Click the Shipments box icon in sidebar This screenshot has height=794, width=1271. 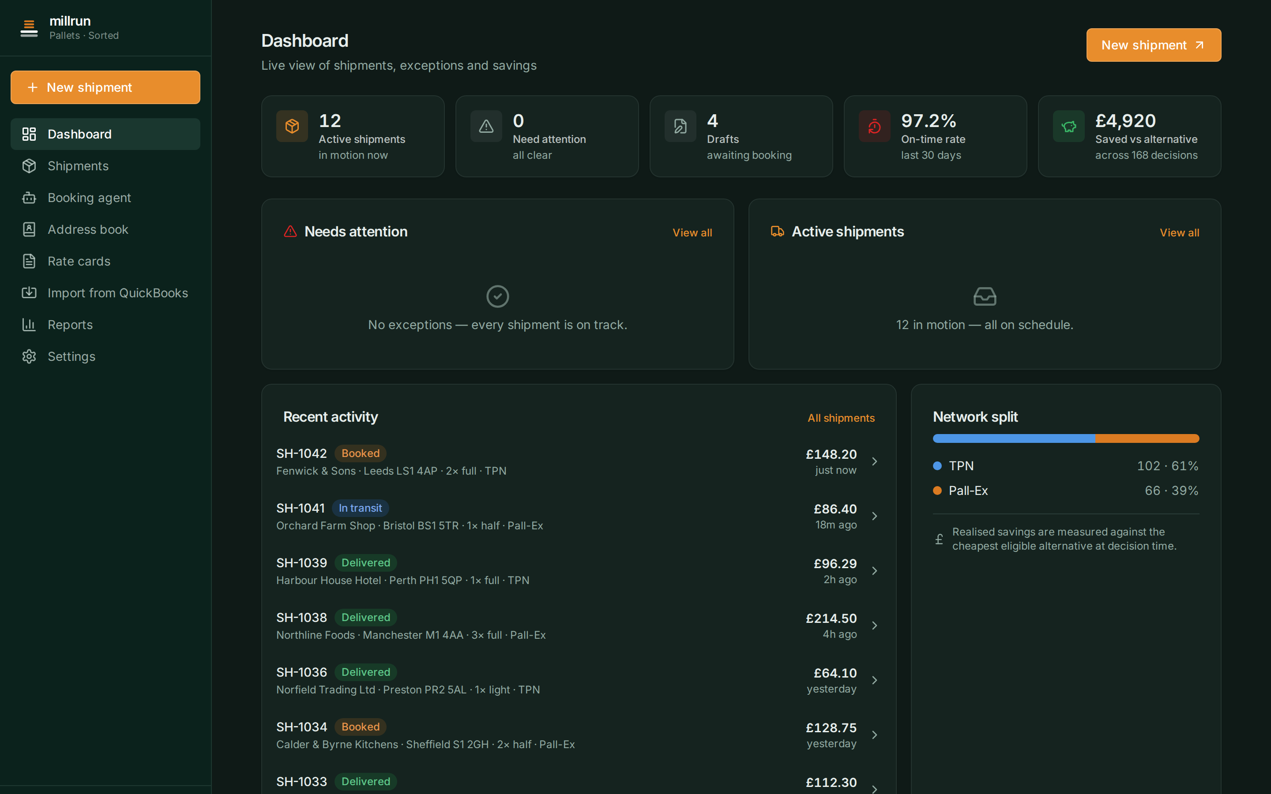29,166
